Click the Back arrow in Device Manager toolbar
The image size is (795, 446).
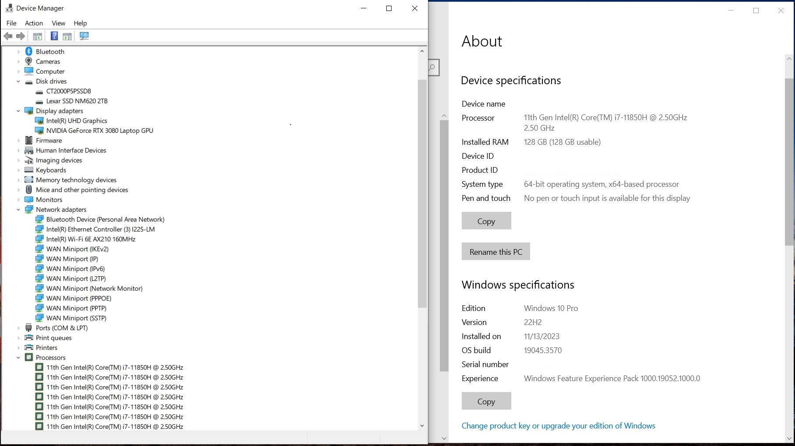click(8, 36)
